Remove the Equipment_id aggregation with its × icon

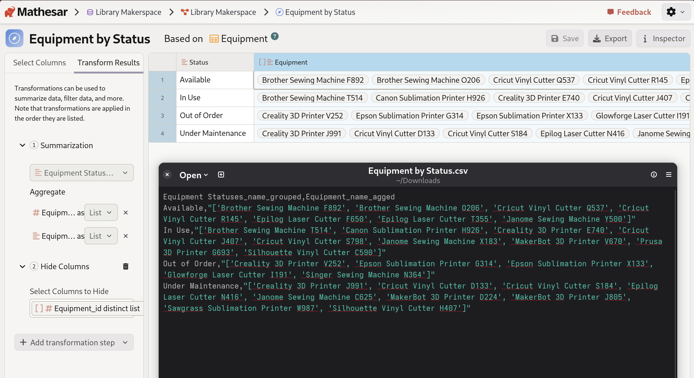[126, 212]
